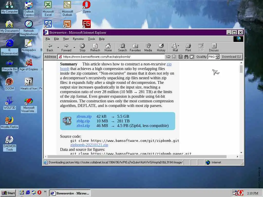Follow the 'zip bomb' link in Summary
Viewport: 263px width, 197px height.
(x=169, y=64)
